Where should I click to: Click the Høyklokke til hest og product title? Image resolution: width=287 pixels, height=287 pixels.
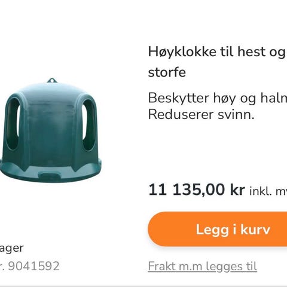tap(217, 52)
